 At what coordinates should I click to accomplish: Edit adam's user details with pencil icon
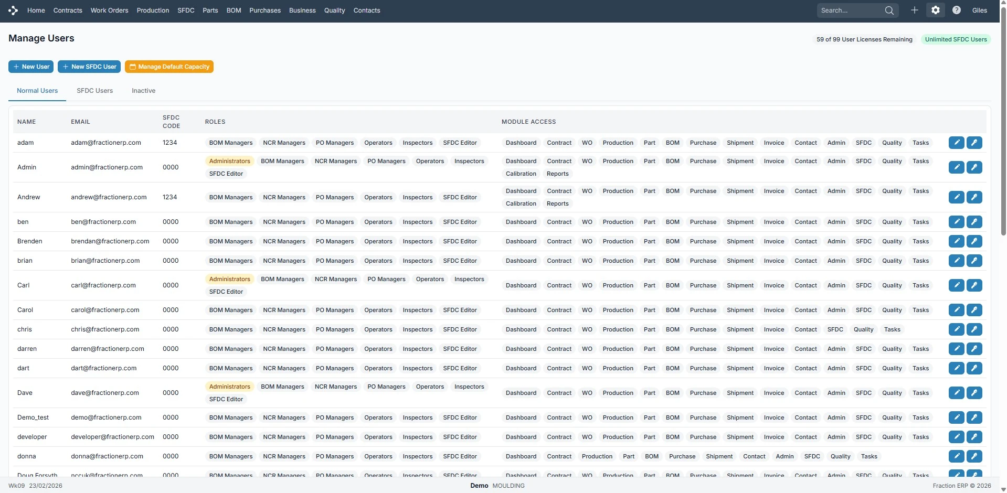pos(956,142)
